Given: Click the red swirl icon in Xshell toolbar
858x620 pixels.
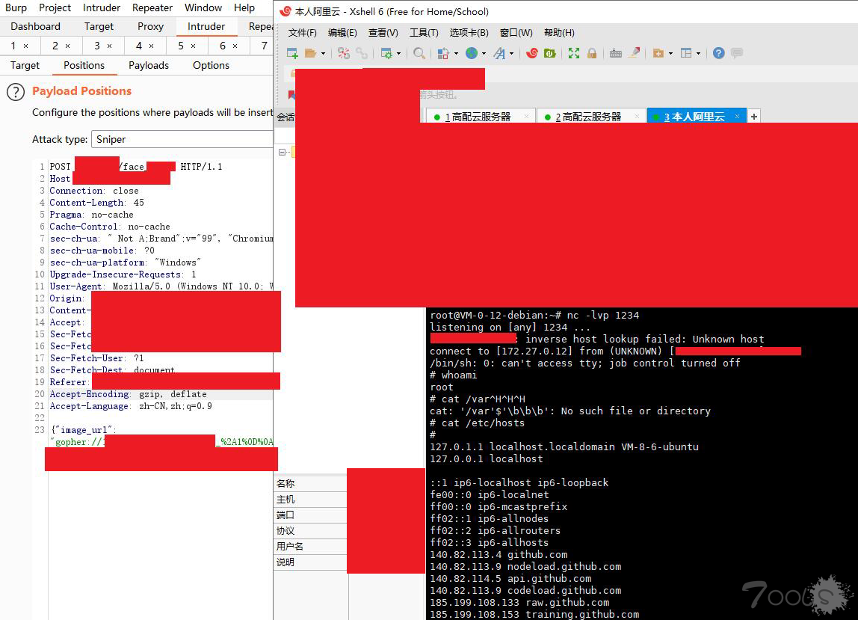Looking at the screenshot, I should 532,53.
